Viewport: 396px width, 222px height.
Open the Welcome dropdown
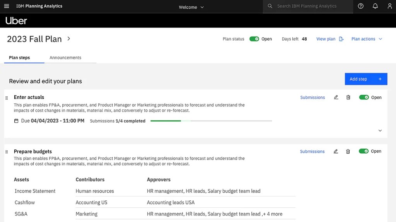click(x=191, y=7)
